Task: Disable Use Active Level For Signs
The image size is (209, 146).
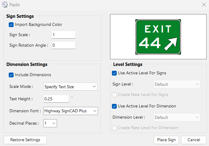Action: point(114,73)
